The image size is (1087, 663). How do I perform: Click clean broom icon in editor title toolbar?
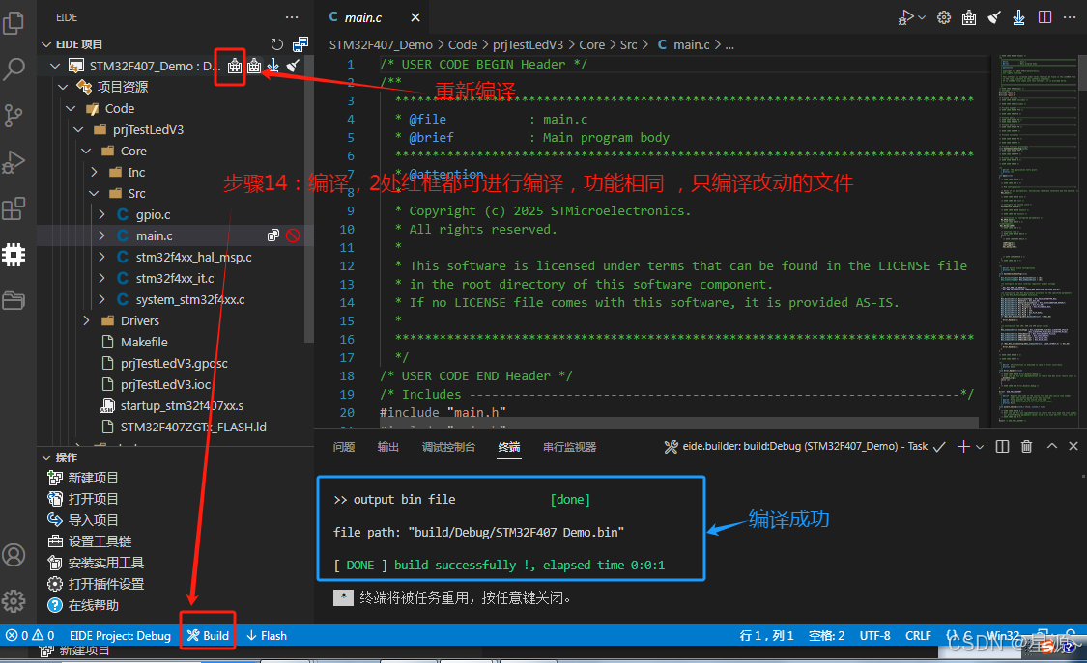pyautogui.click(x=994, y=17)
